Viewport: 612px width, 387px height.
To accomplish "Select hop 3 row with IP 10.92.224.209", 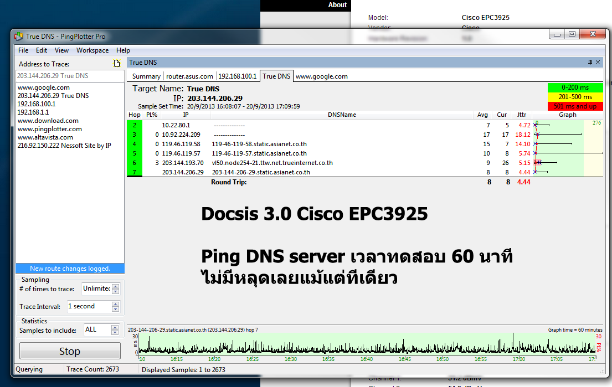I will (365, 135).
